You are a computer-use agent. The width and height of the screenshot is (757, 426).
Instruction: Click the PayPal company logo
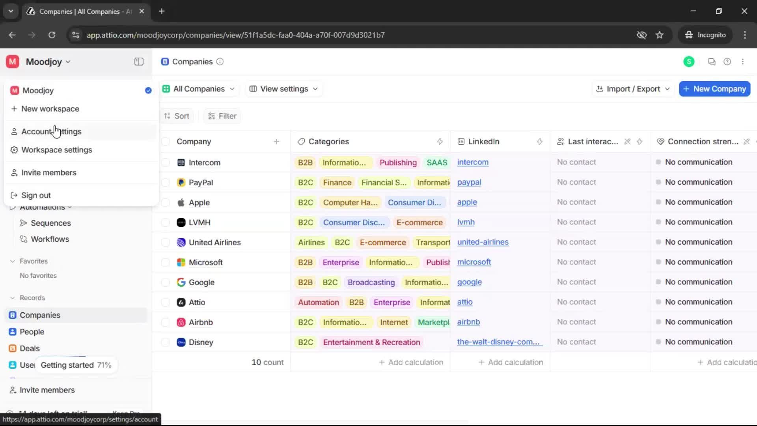pos(181,182)
